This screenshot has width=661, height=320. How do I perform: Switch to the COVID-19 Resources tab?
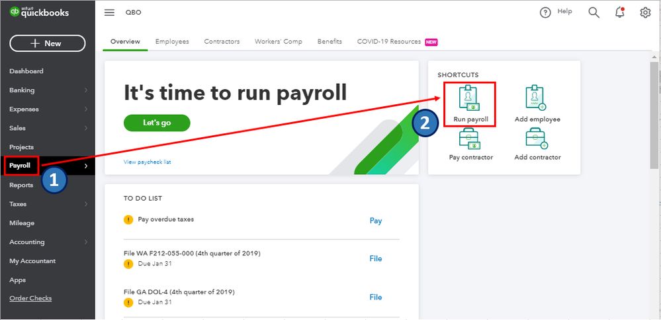[x=388, y=42]
